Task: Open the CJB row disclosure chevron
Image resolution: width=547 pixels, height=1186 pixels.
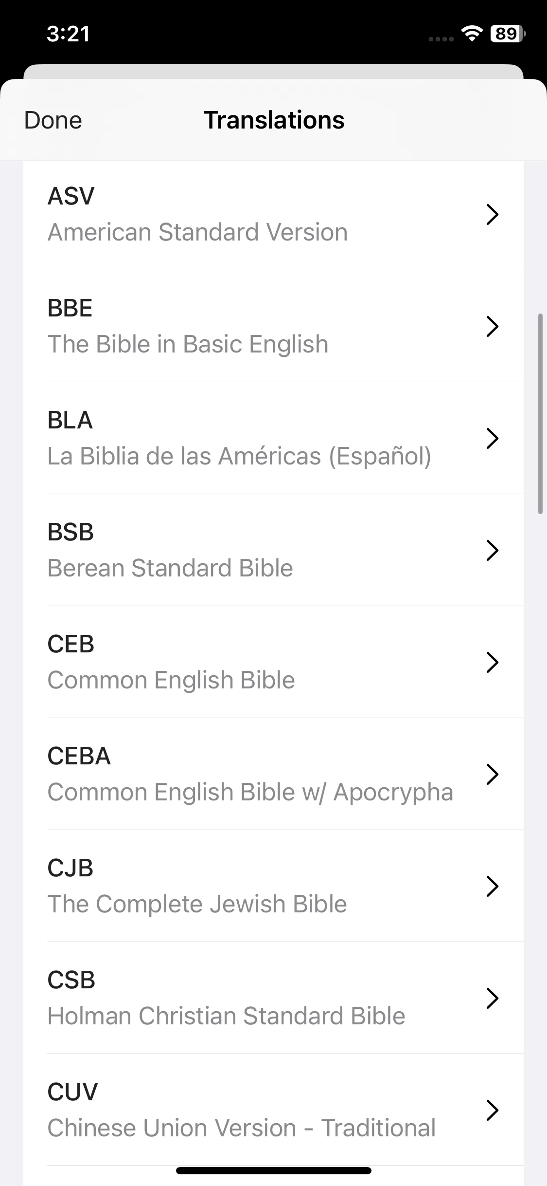Action: (x=492, y=886)
